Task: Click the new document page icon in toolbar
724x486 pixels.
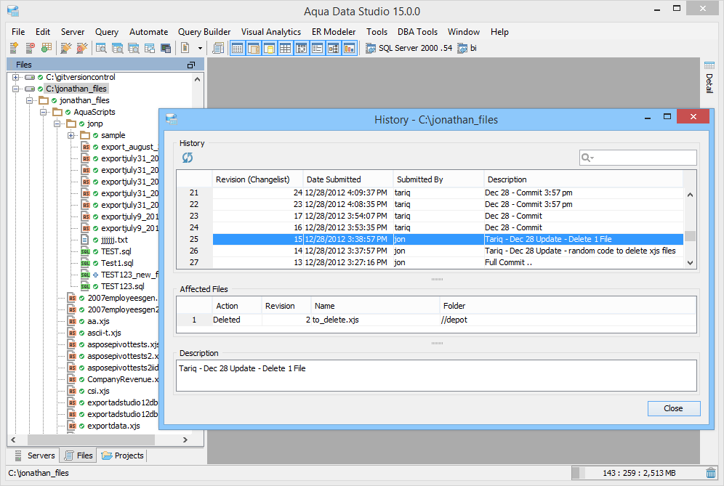Action: click(185, 48)
